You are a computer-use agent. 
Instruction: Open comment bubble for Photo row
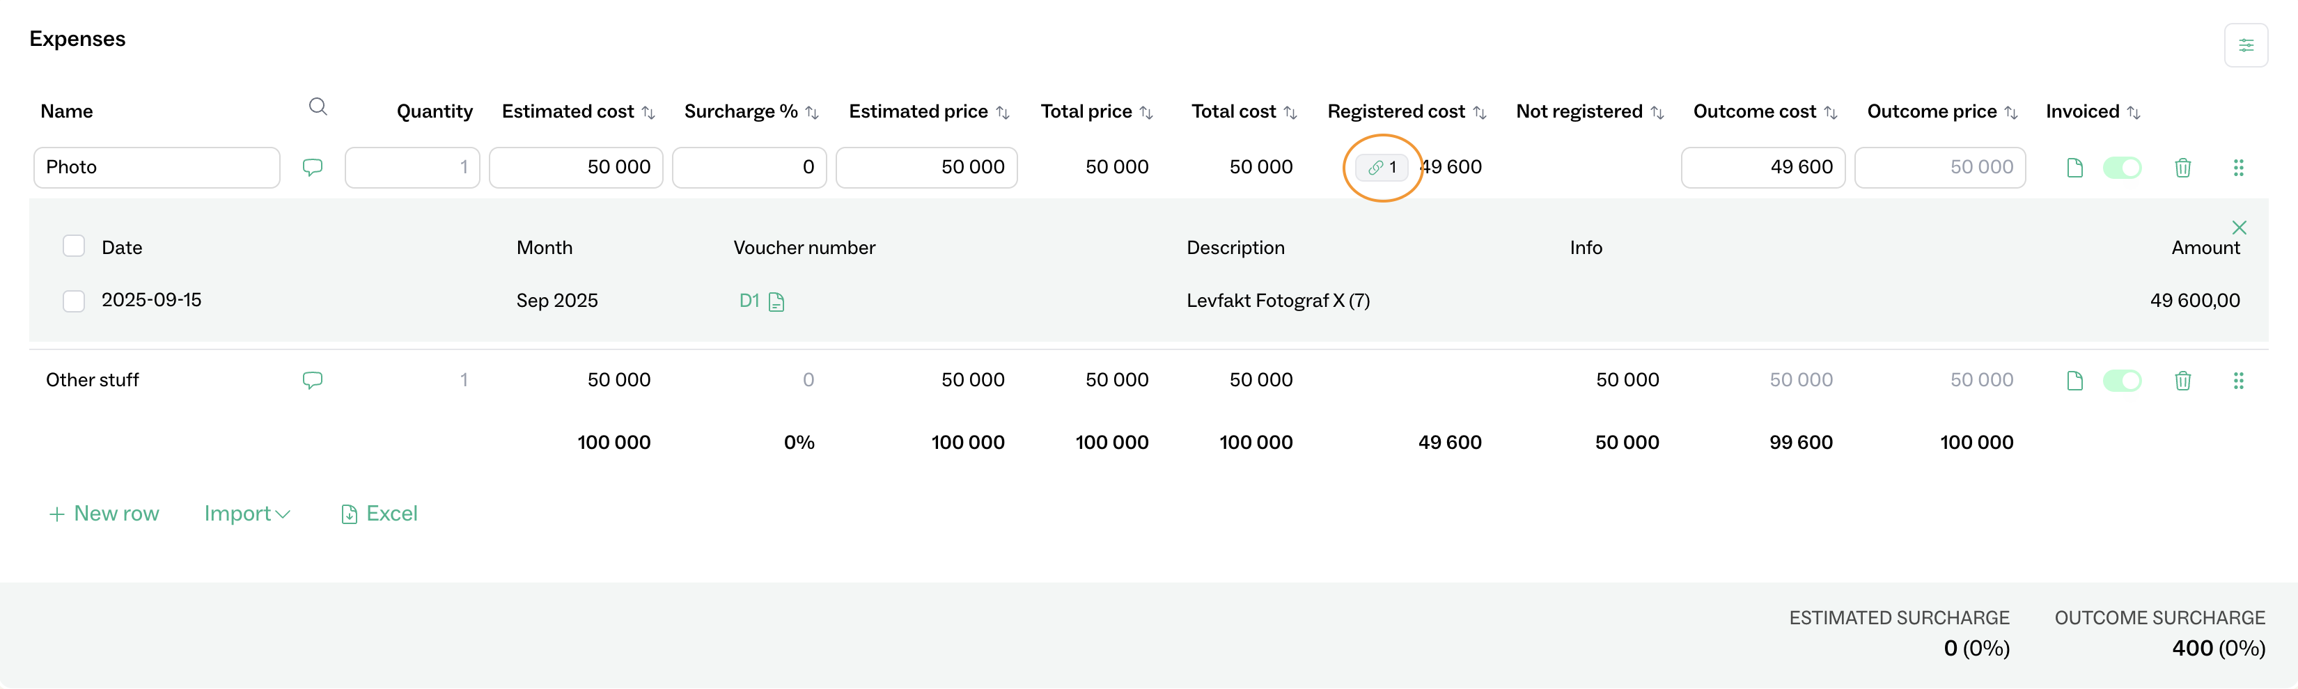point(312,168)
